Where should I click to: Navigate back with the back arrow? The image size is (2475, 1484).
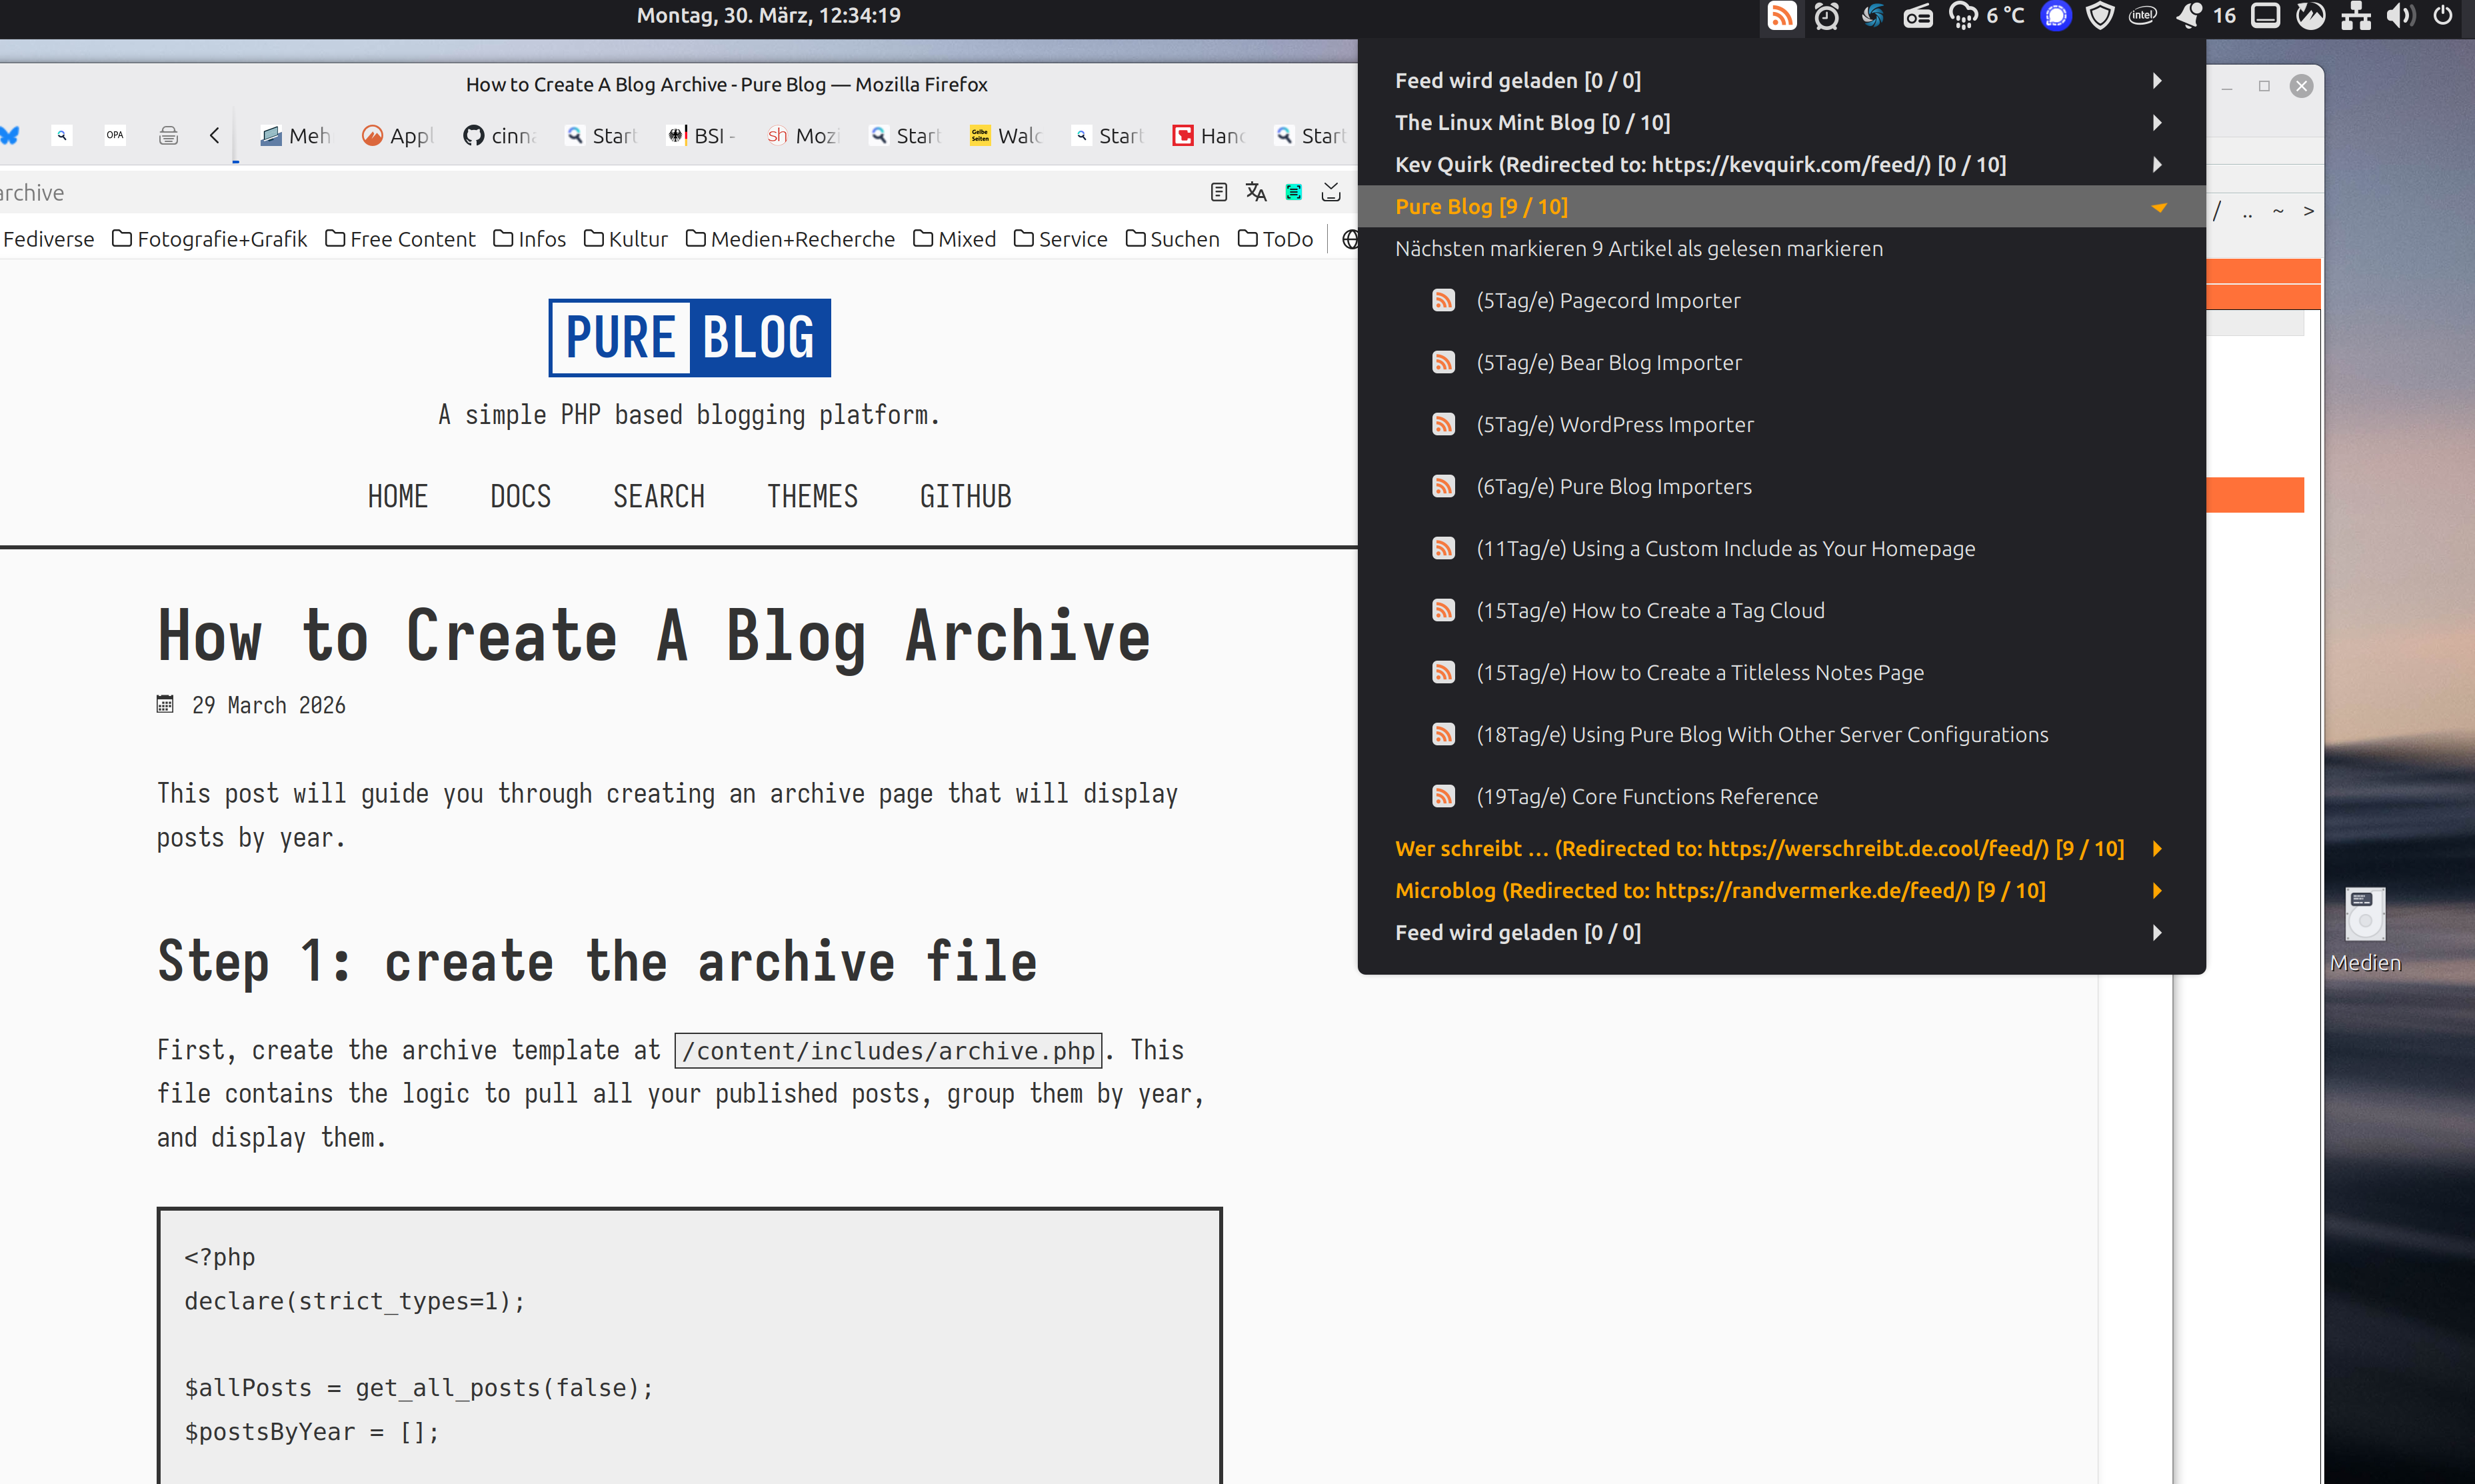pos(214,135)
